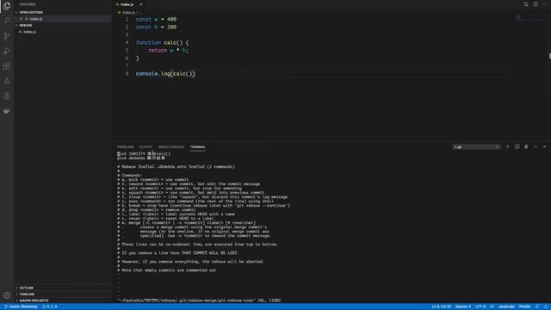Click the '# Rebase ... onto' comment line
The width and height of the screenshot is (551, 310).
coord(176,166)
